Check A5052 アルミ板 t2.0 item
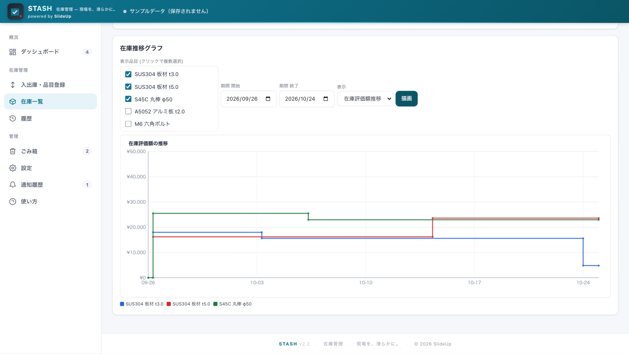 [128, 111]
